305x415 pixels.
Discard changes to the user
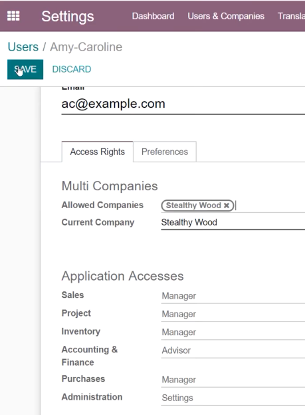tap(72, 69)
